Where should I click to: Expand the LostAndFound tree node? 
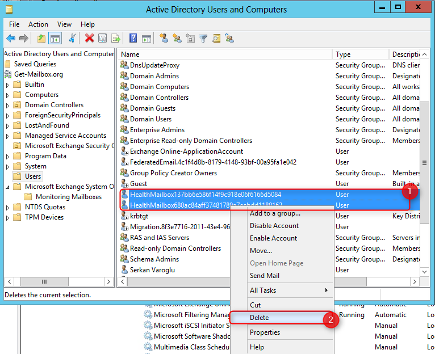(x=8, y=126)
